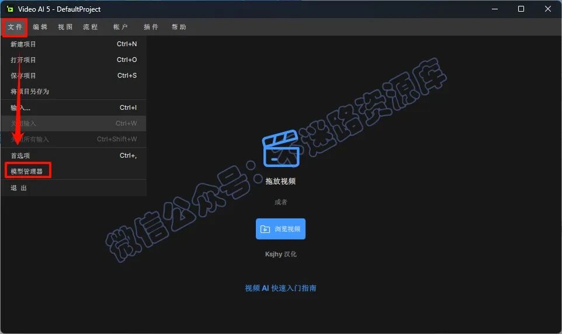This screenshot has height=334, width=562.
Task: Open 首选项 preferences entry
Action: [x=74, y=155]
